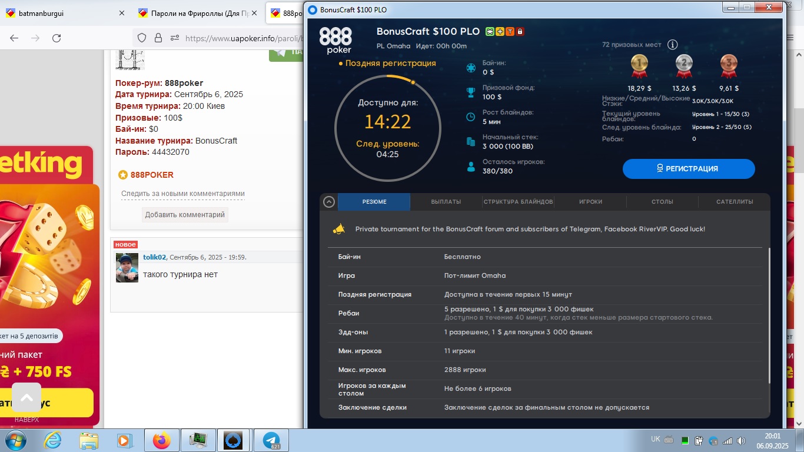Open the monitor application on taskbar

(x=198, y=440)
